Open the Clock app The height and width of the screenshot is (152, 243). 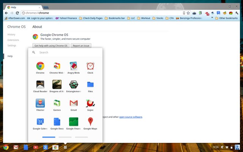(90, 68)
